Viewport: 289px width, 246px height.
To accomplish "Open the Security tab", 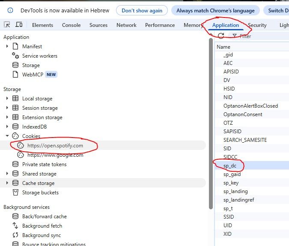I will point(257,25).
